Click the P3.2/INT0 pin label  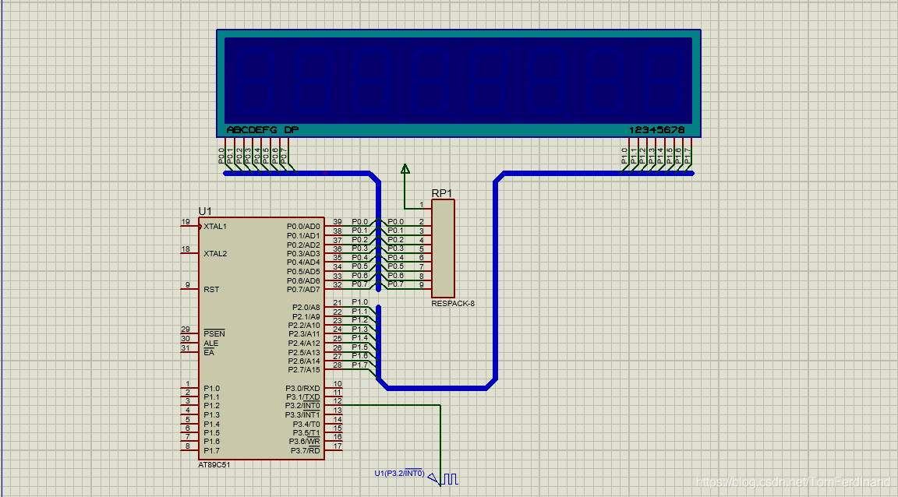tap(303, 405)
